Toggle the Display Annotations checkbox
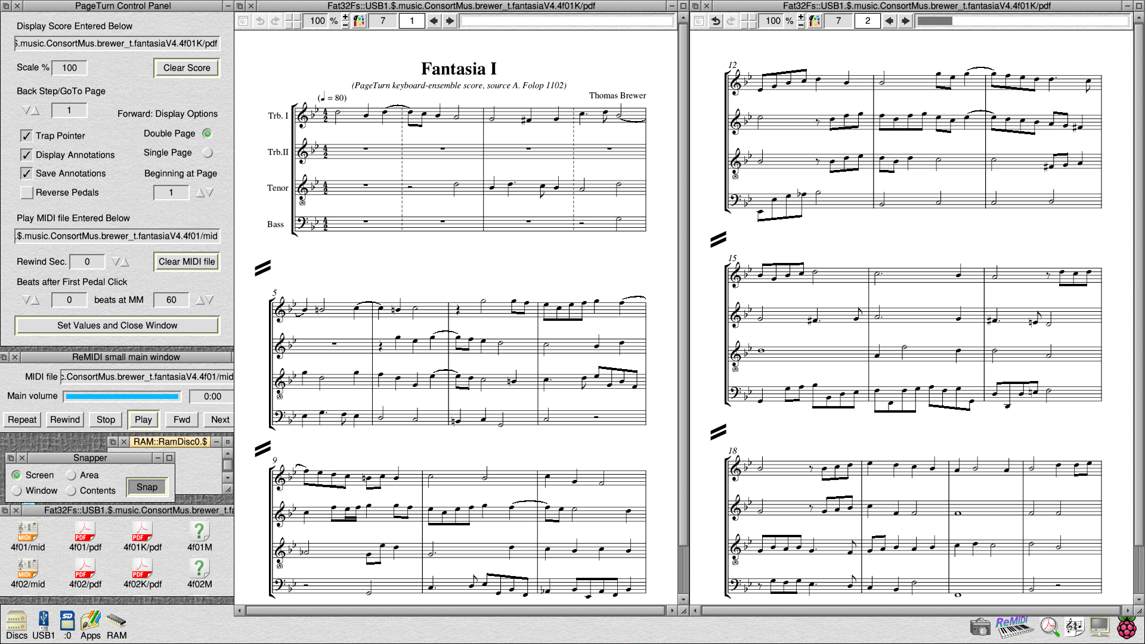The height and width of the screenshot is (644, 1145). (x=27, y=155)
